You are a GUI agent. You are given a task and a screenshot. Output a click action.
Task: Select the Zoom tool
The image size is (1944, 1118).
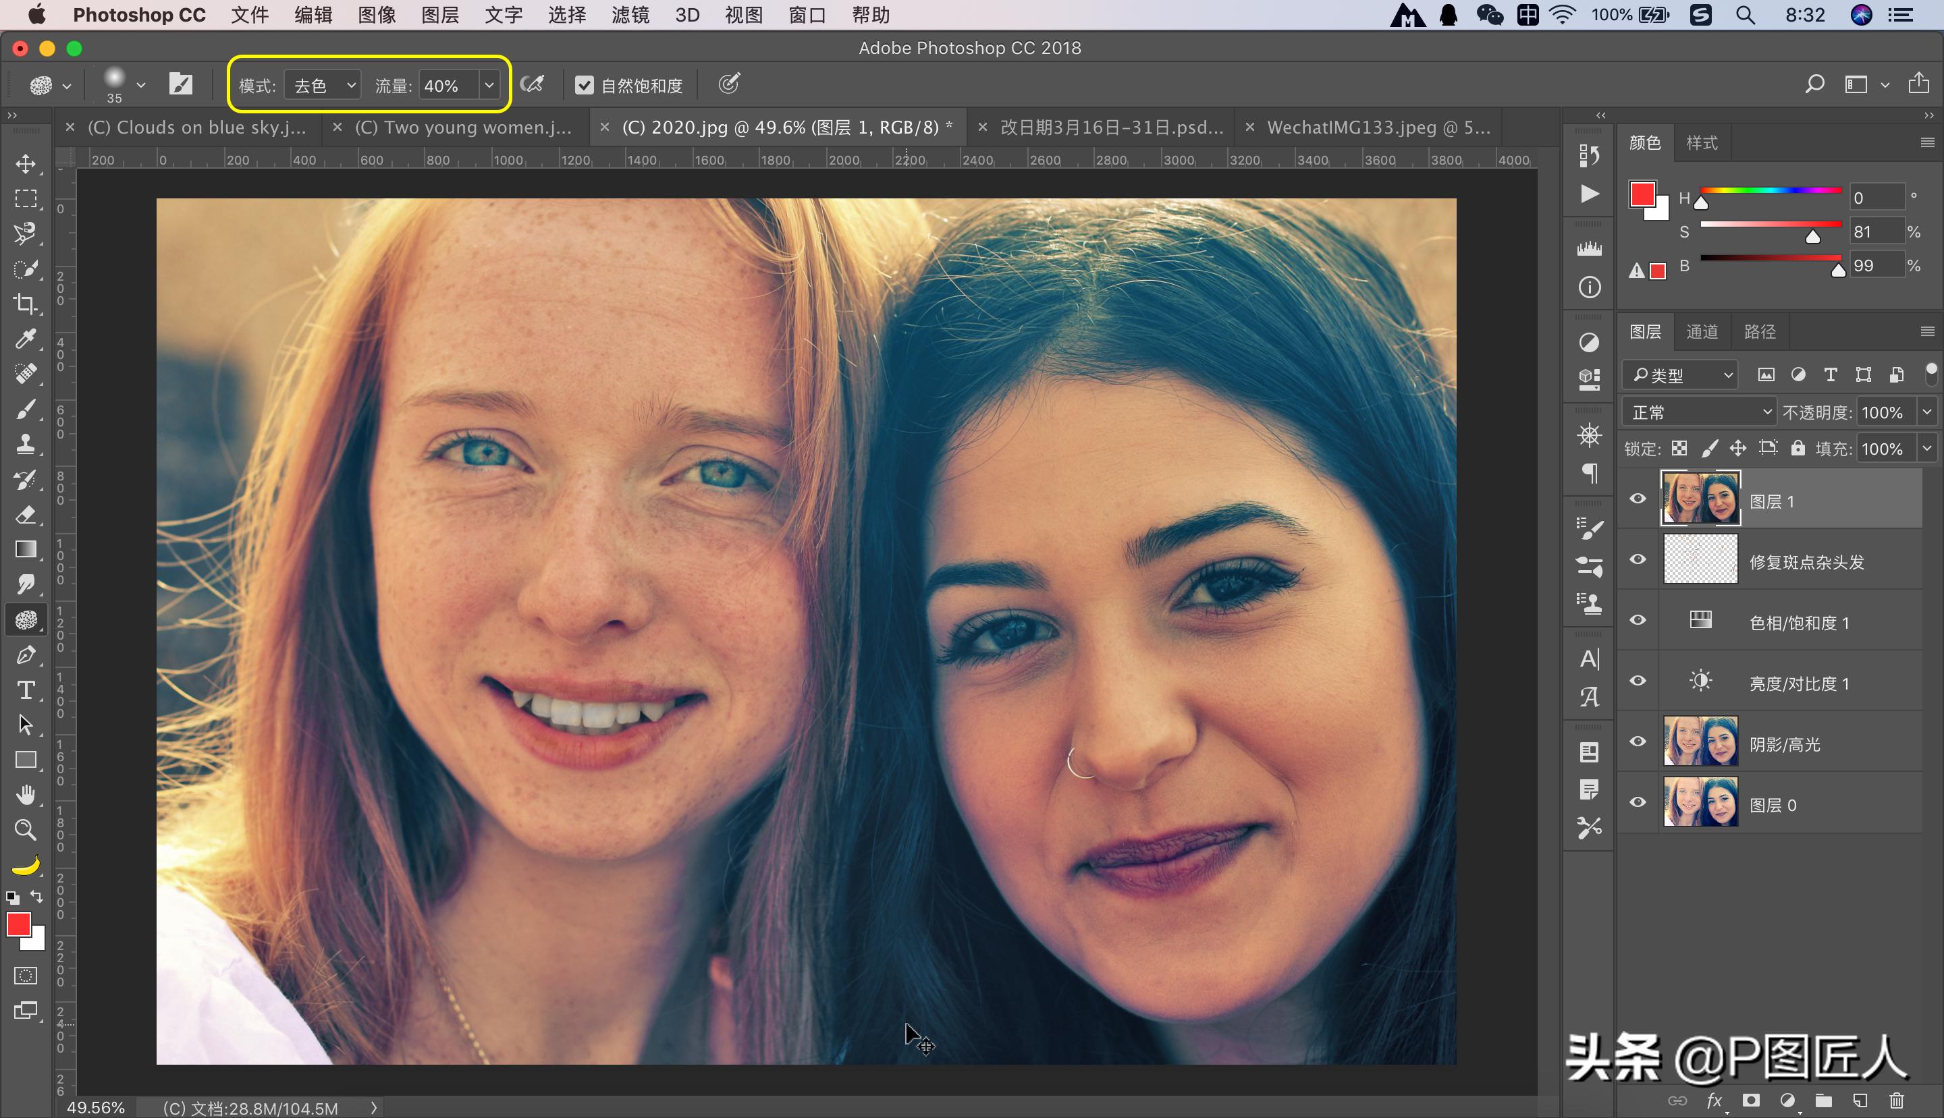[x=26, y=829]
